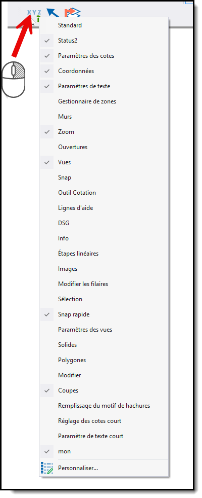Uncheck the Status2 toolbar entry

coord(105,41)
